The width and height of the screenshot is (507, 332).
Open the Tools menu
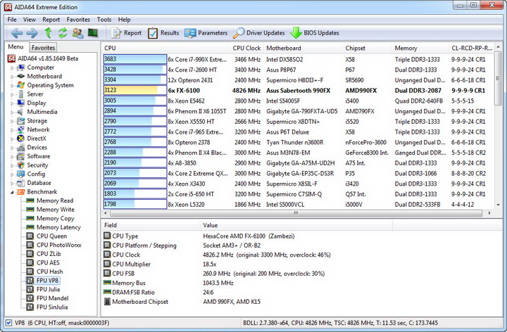pyautogui.click(x=104, y=20)
